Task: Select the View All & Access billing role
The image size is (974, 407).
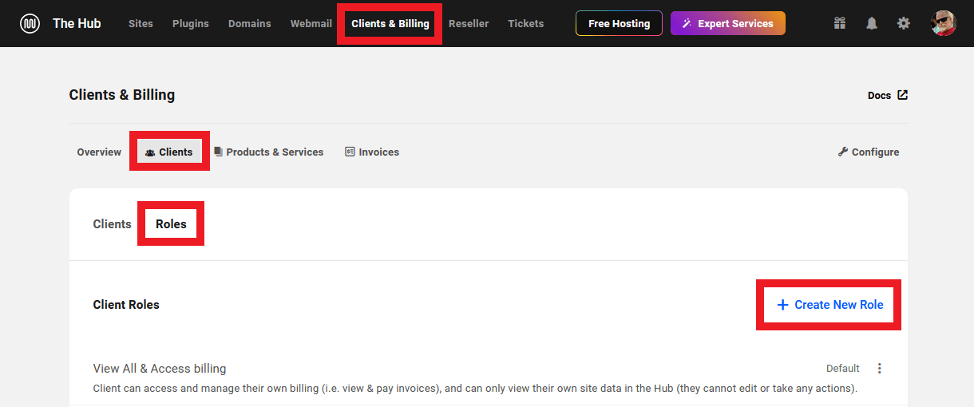Action: coord(160,369)
